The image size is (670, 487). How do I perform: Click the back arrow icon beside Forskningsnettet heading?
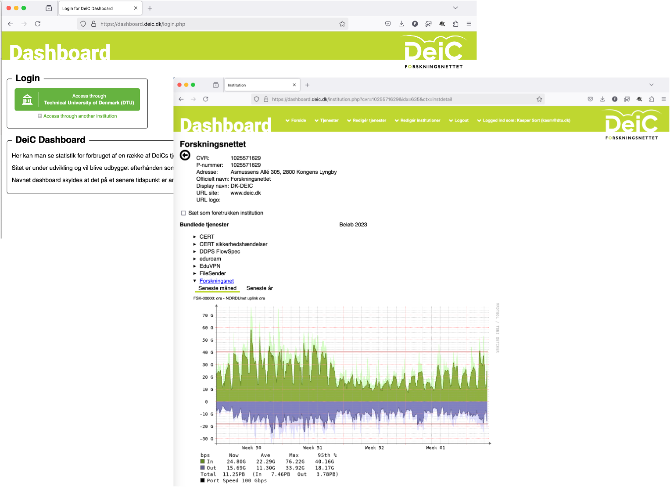coord(184,155)
